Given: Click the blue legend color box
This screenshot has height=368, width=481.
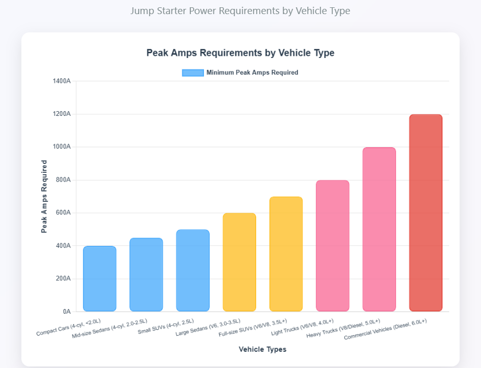Looking at the screenshot, I should point(193,73).
